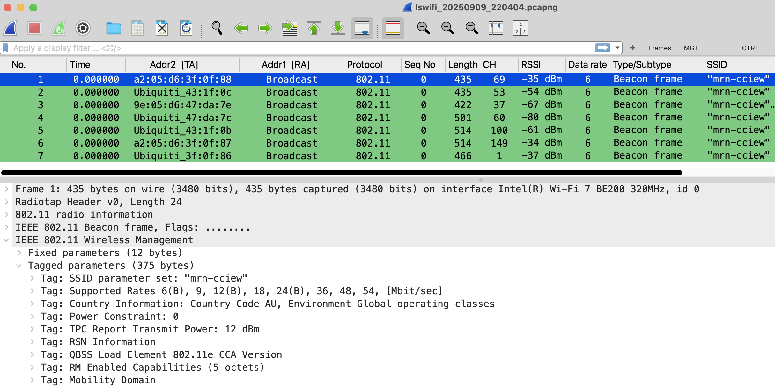The image size is (775, 386).
Task: Toggle auto-scroll to last packet
Action: (x=362, y=28)
